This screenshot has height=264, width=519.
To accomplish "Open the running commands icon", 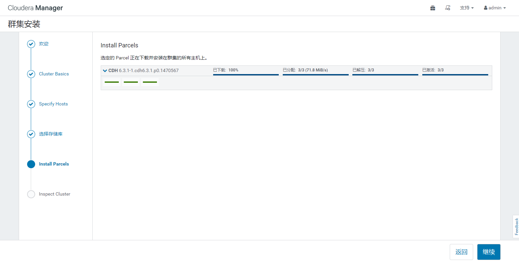I will coord(448,8).
